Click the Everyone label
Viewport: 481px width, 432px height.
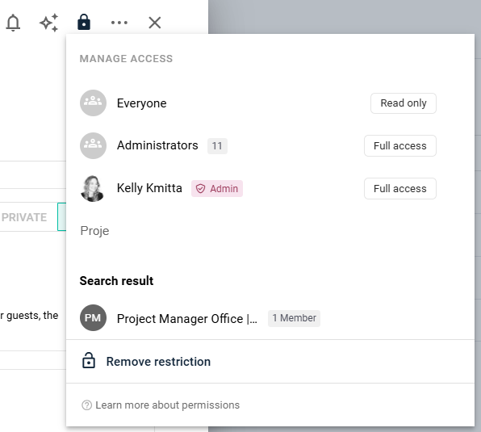[x=141, y=103]
